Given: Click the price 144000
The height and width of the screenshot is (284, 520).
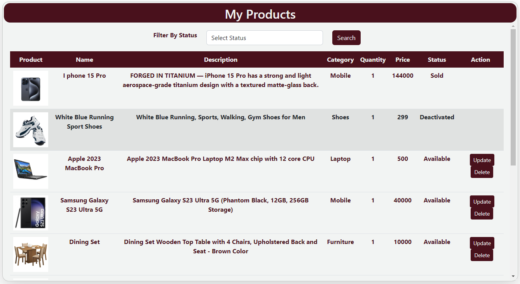Looking at the screenshot, I should (x=403, y=75).
